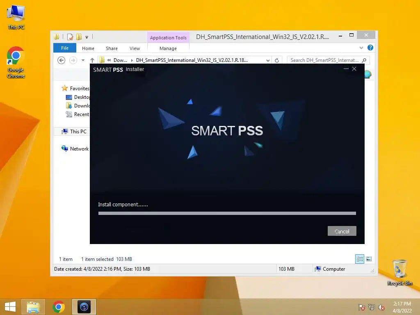The width and height of the screenshot is (420, 315).
Task: Minimize the SmartPSS Installer window
Action: (x=346, y=69)
